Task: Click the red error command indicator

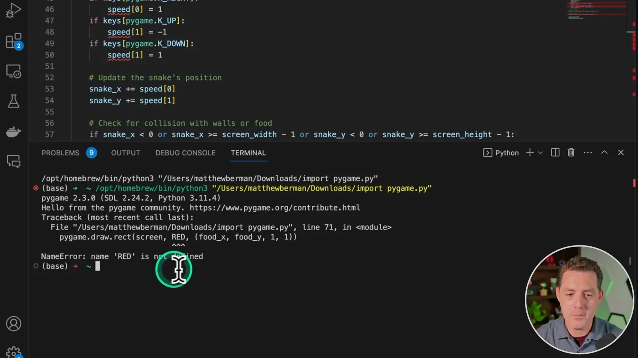Action: coord(36,188)
